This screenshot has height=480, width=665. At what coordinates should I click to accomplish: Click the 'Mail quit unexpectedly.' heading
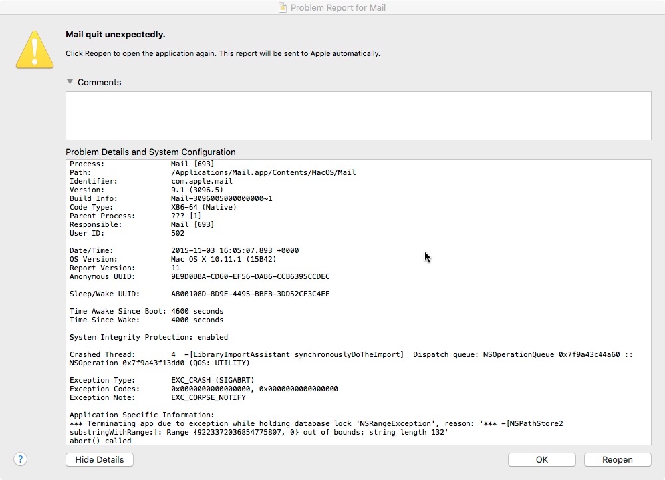[x=115, y=35]
